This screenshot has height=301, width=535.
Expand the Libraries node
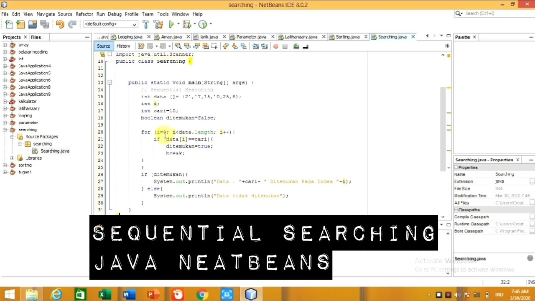12,158
